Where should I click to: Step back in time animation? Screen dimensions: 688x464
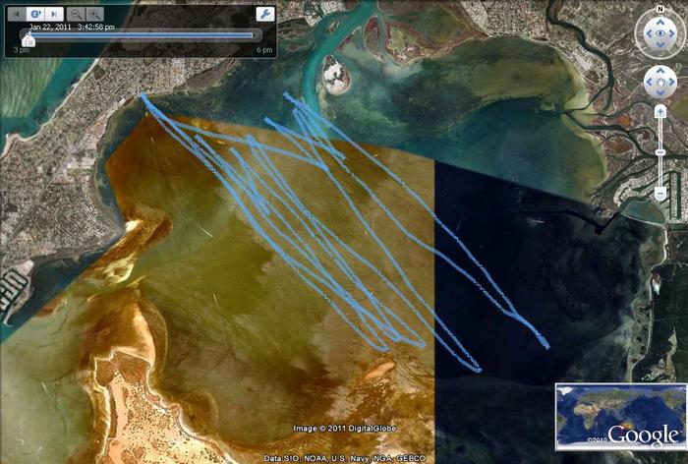coord(17,14)
